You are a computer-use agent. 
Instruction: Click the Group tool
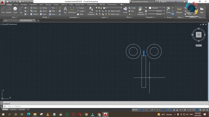pyautogui.click(x=169, y=10)
